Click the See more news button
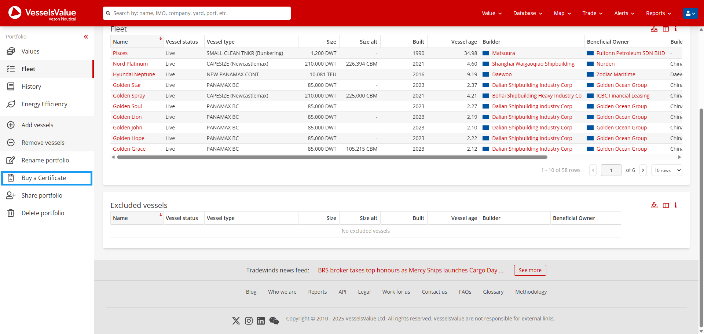 [x=530, y=270]
